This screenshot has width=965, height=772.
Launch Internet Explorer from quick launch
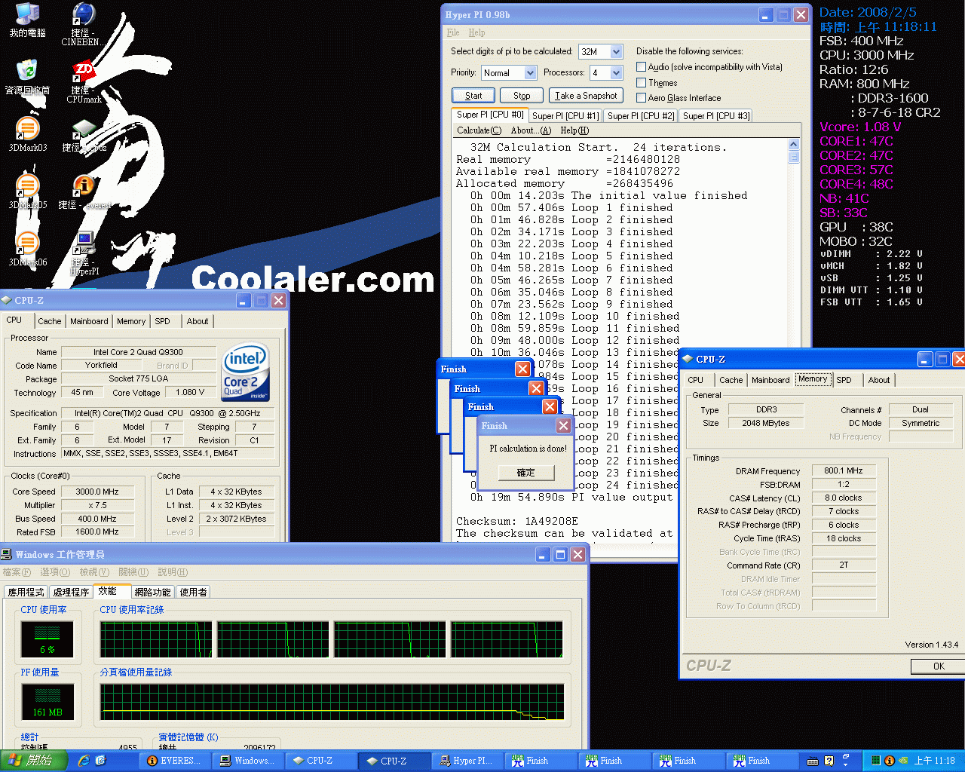(84, 761)
